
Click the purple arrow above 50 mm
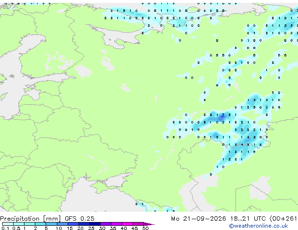click(x=149, y=224)
